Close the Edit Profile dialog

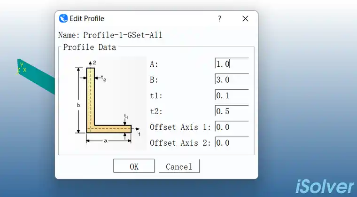coord(245,19)
